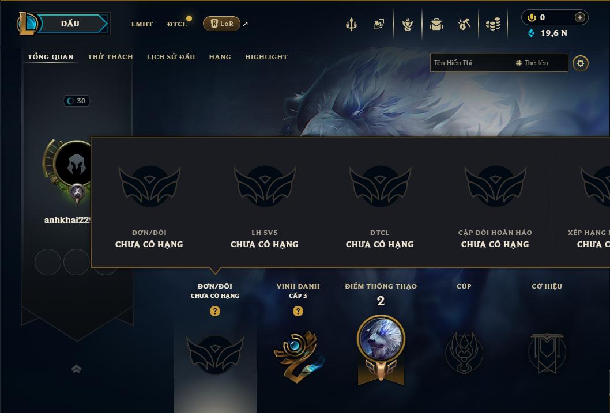Open the backpack inventory icon
Image resolution: width=610 pixels, height=413 pixels.
coord(436,24)
